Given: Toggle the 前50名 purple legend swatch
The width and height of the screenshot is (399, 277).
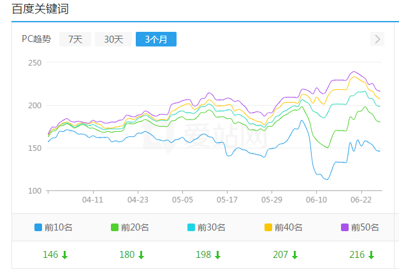Looking at the screenshot, I should coord(345,227).
